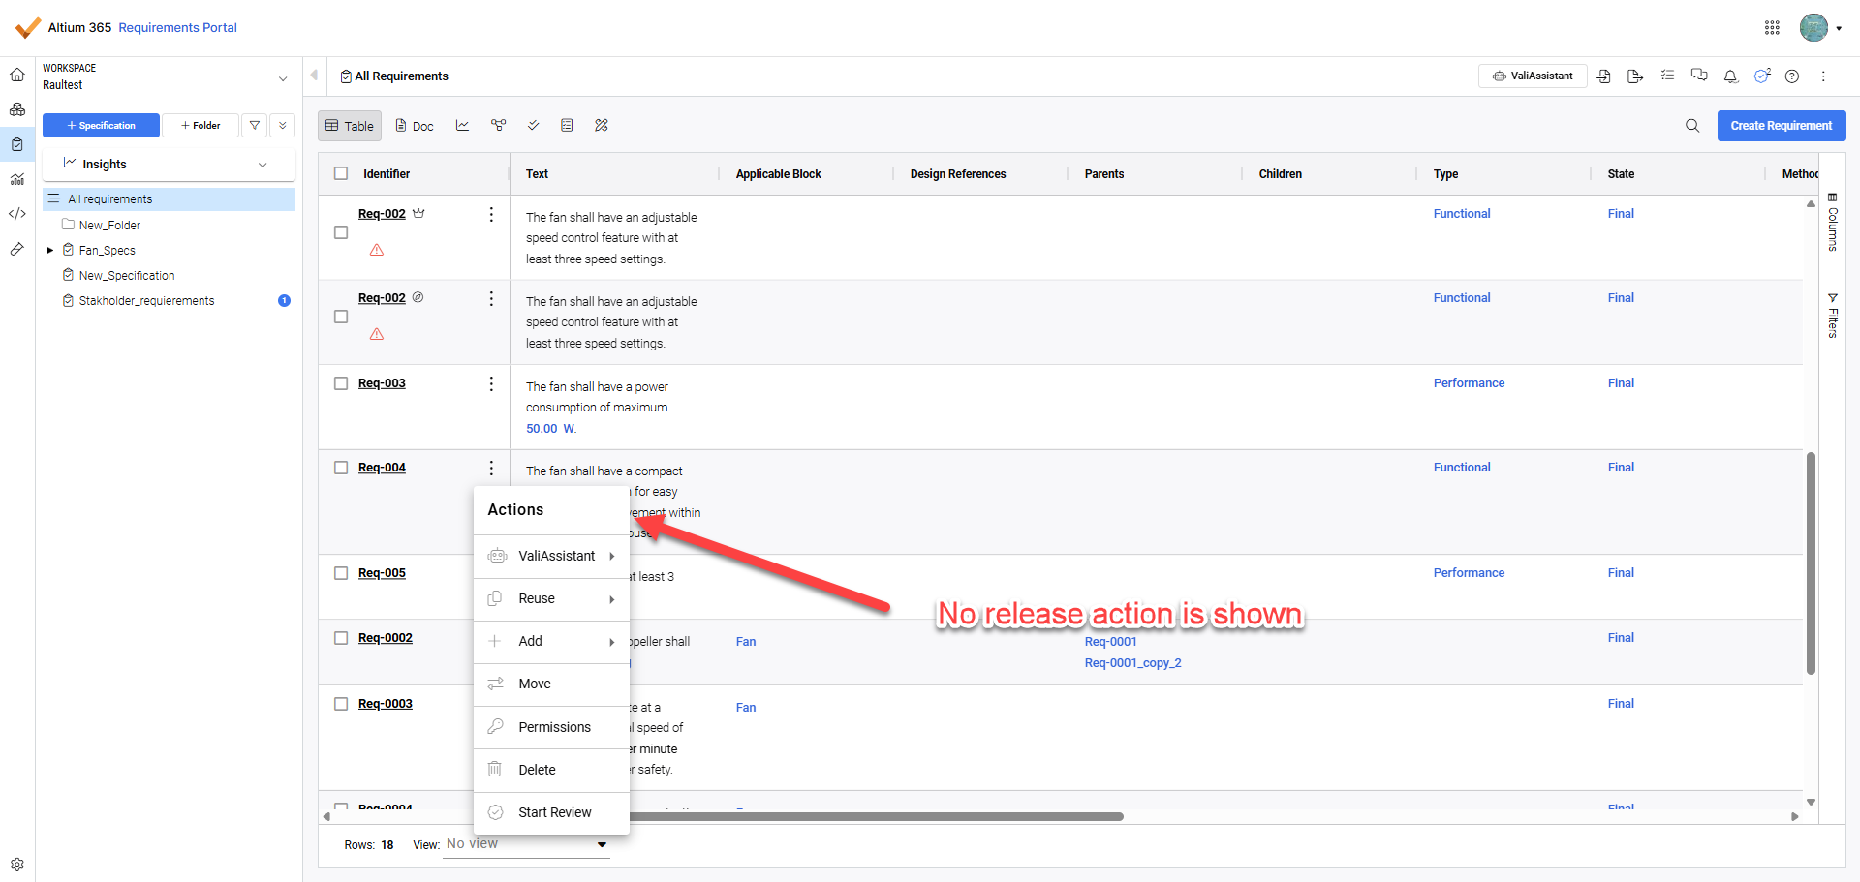Image resolution: width=1860 pixels, height=882 pixels.
Task: Open the notifications bell icon
Action: pyautogui.click(x=1730, y=76)
